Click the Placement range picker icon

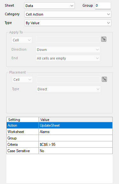pos(104,79)
